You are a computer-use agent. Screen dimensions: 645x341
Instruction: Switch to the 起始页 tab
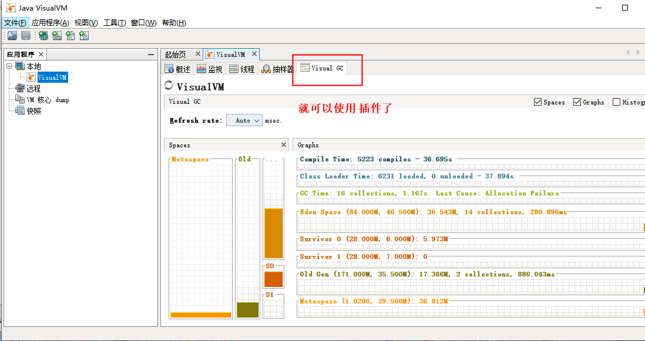pos(176,54)
